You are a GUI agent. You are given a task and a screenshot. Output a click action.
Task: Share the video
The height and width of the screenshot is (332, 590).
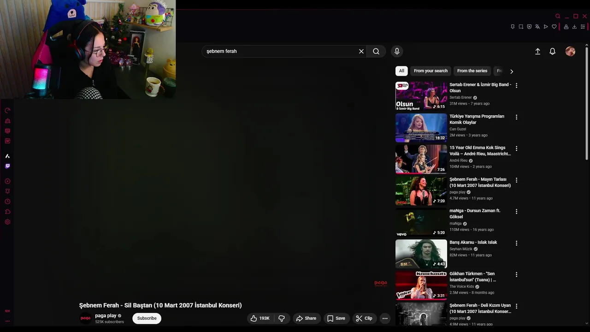306,318
